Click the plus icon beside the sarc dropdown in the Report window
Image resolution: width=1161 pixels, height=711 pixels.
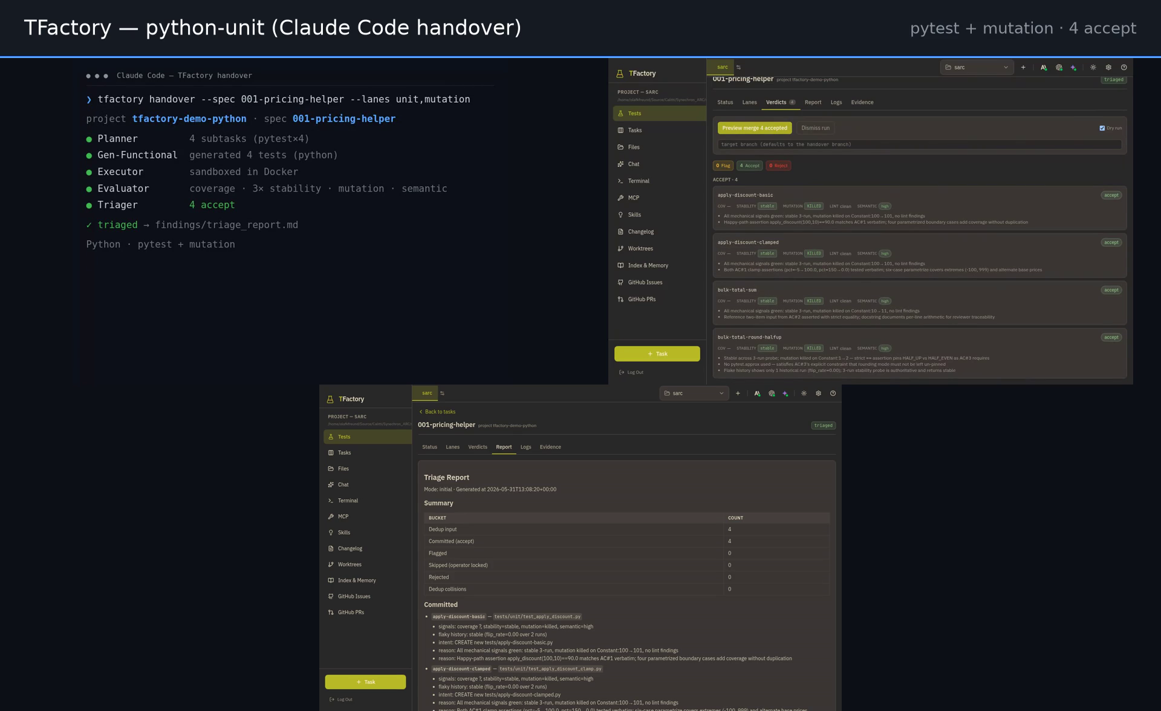pyautogui.click(x=738, y=394)
